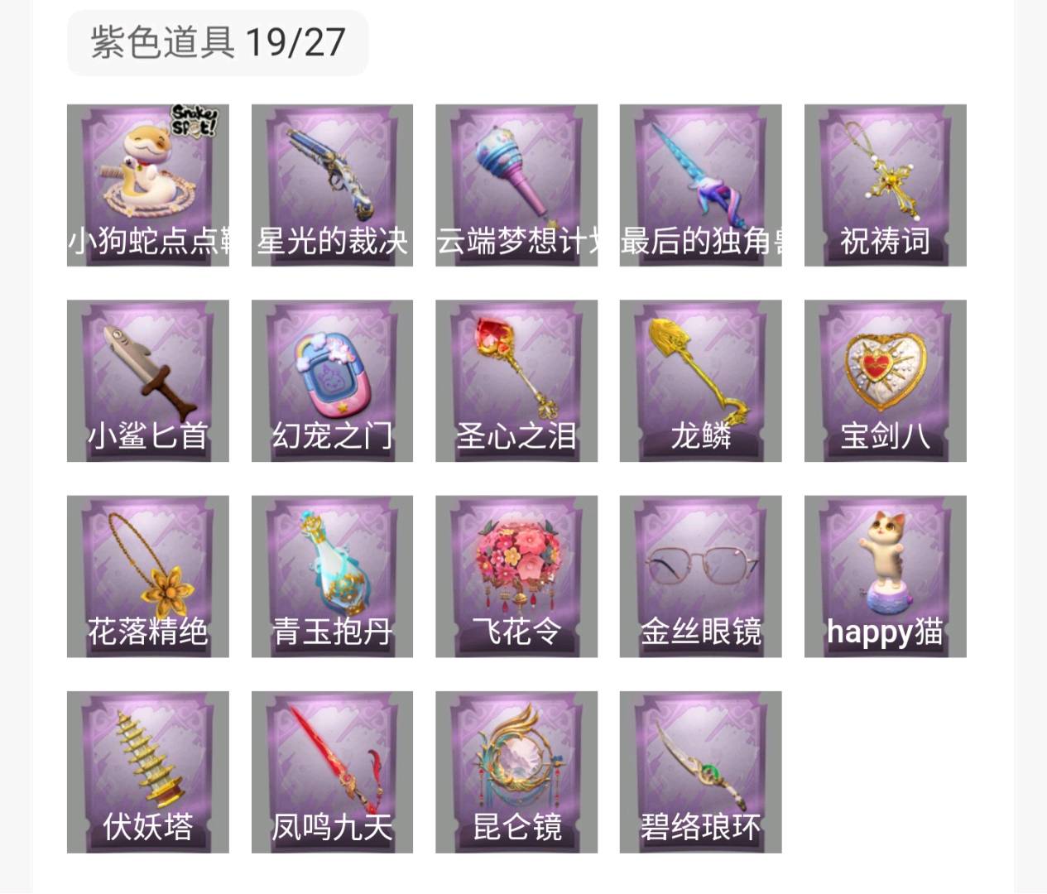This screenshot has width=1047, height=894.
Task: Choose the 云端梦想计划 microphone item
Action: [516, 185]
